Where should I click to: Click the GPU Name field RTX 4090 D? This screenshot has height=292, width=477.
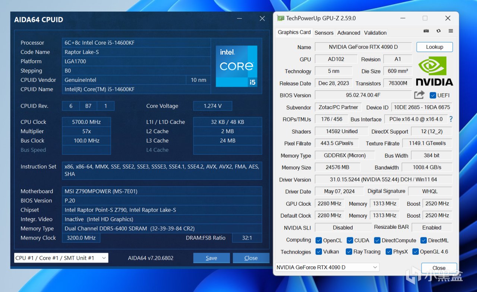point(363,47)
